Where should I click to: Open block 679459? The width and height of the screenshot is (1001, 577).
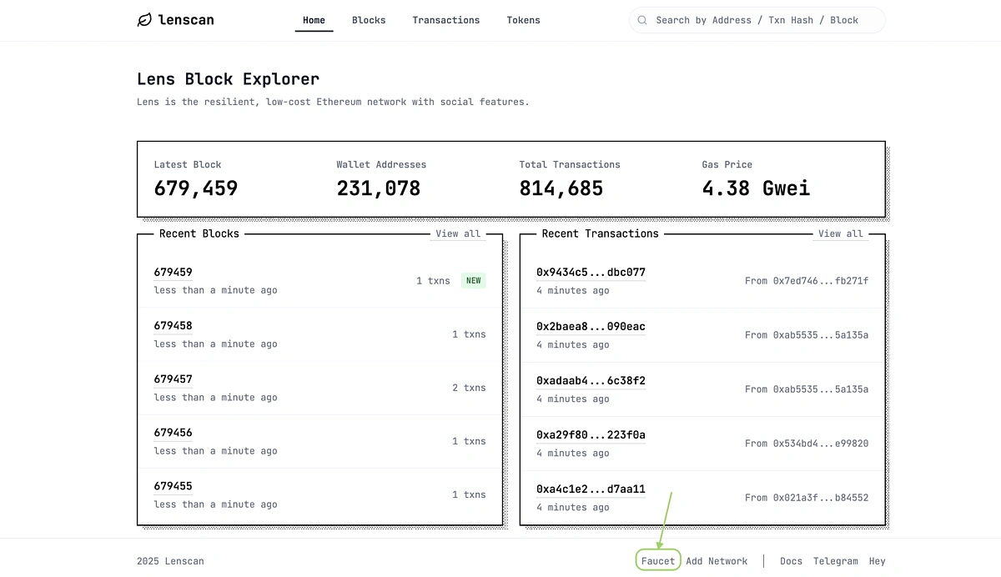(173, 273)
